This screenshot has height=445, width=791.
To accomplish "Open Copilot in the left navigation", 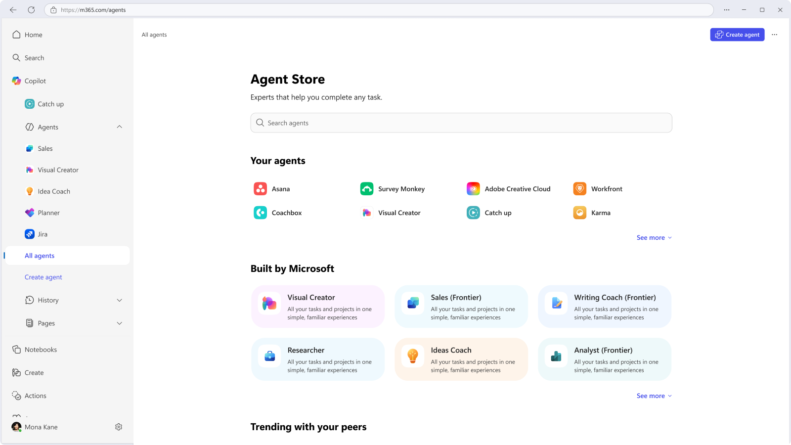I will pos(35,81).
